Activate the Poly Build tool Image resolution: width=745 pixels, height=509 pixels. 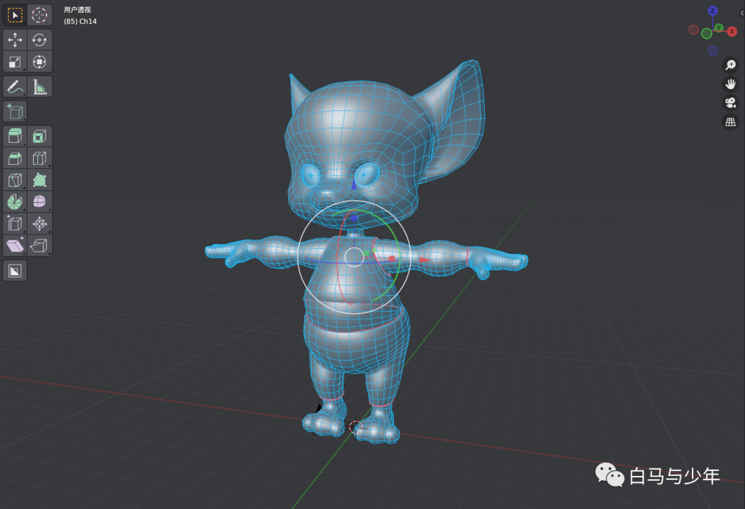[39, 180]
